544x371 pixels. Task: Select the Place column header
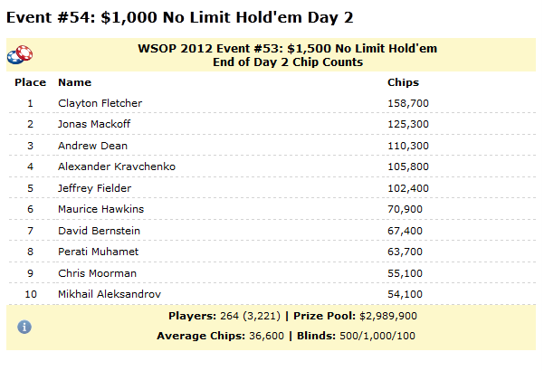point(30,82)
